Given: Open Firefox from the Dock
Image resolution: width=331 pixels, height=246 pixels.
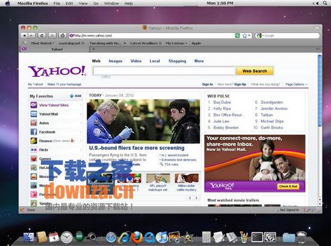Looking at the screenshot, I should click(x=137, y=237).
